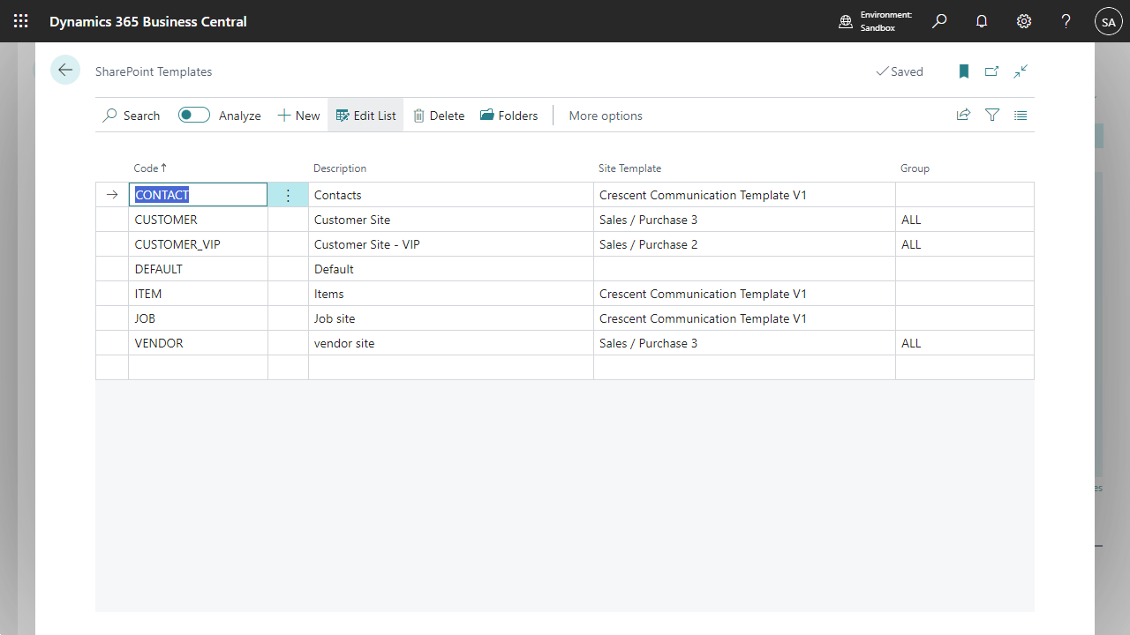Open this page in a new window
The height and width of the screenshot is (635, 1130).
[x=992, y=71]
